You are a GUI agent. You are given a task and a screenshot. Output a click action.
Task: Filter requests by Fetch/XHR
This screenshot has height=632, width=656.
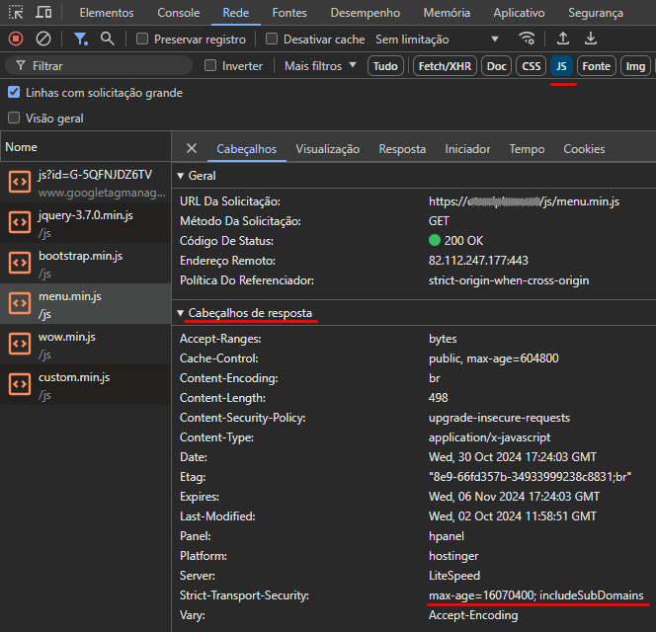click(x=445, y=66)
